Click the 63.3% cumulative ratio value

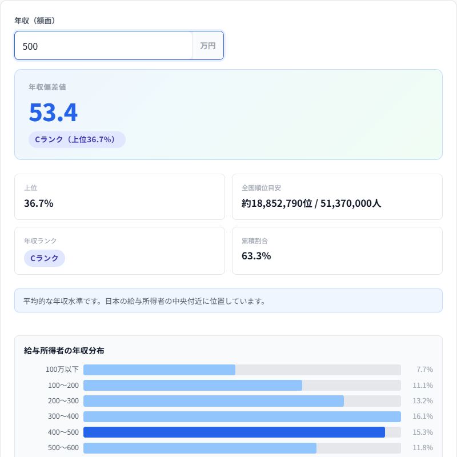(x=256, y=256)
